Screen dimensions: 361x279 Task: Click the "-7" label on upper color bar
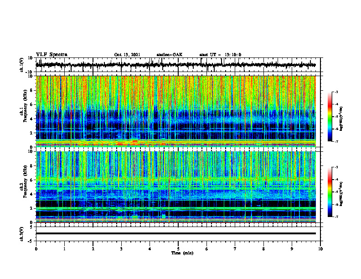tap(336, 141)
